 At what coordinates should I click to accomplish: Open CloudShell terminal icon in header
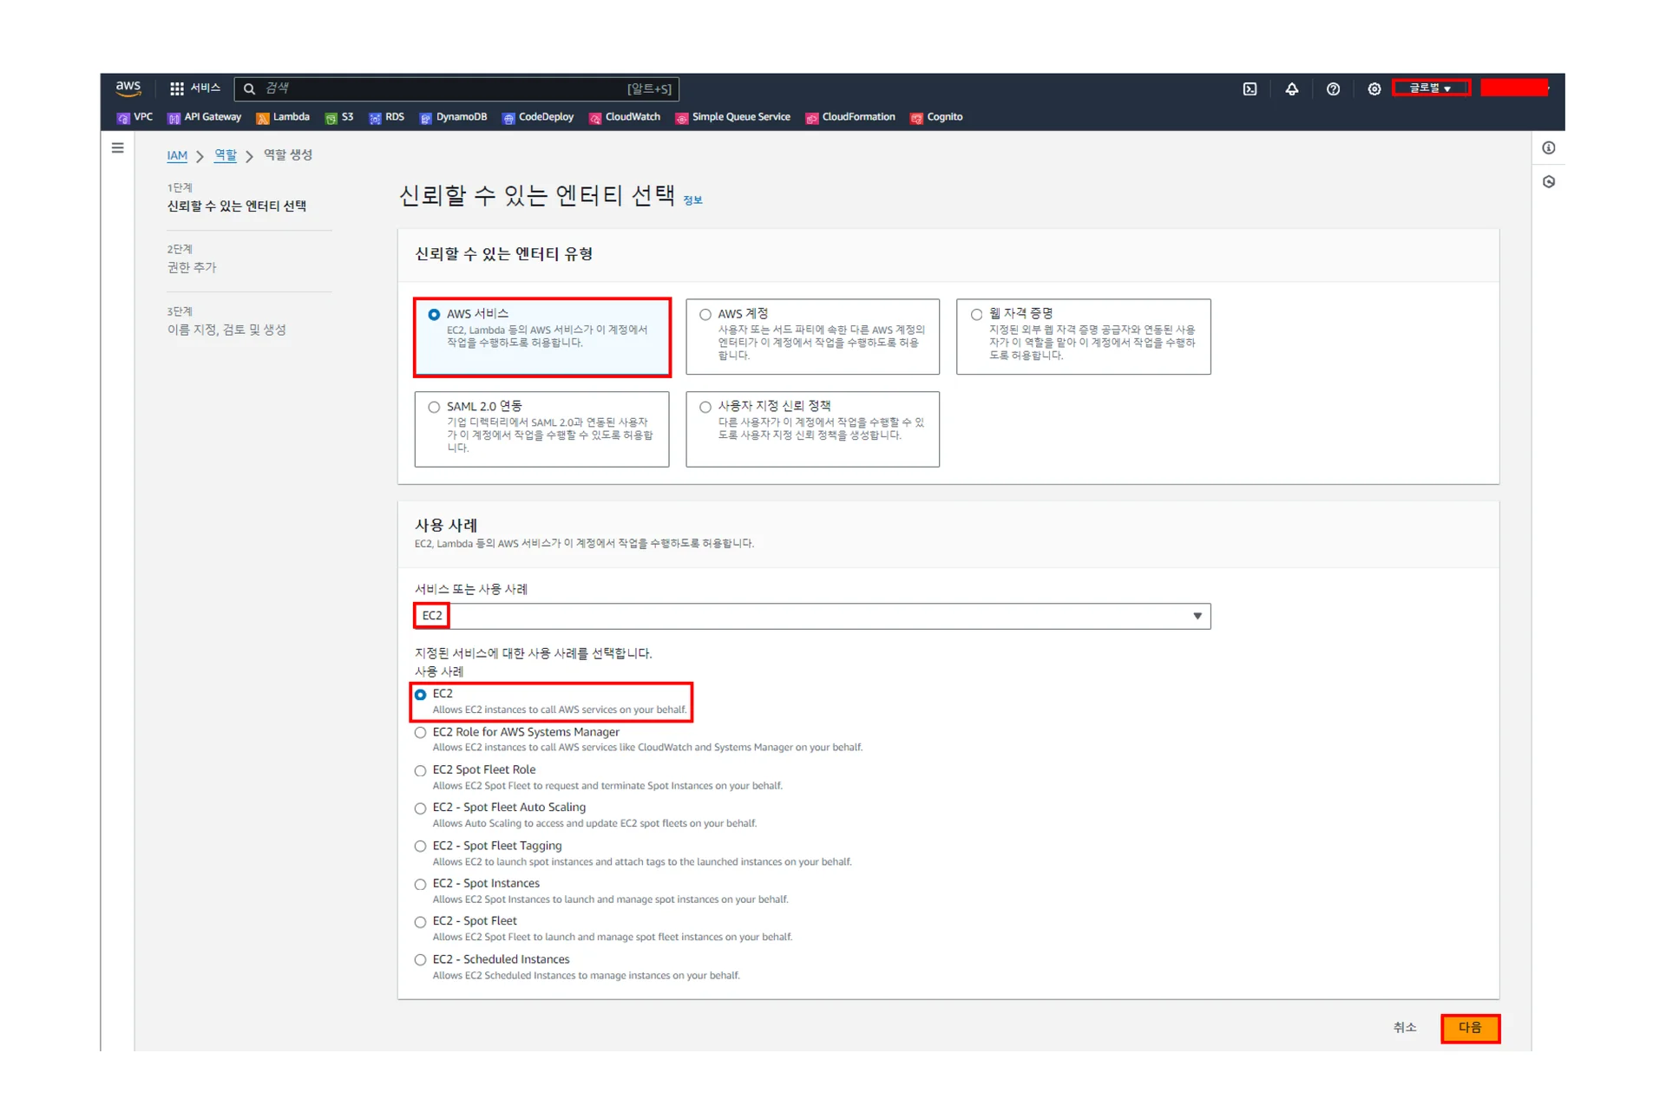click(x=1249, y=88)
